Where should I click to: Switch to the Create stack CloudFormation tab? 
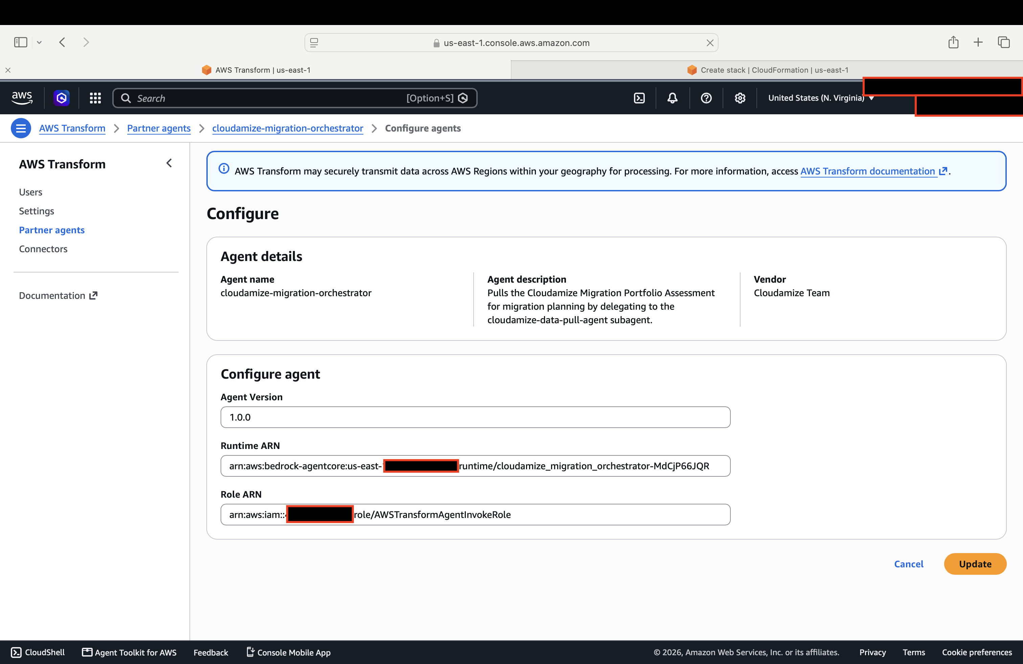click(x=768, y=70)
